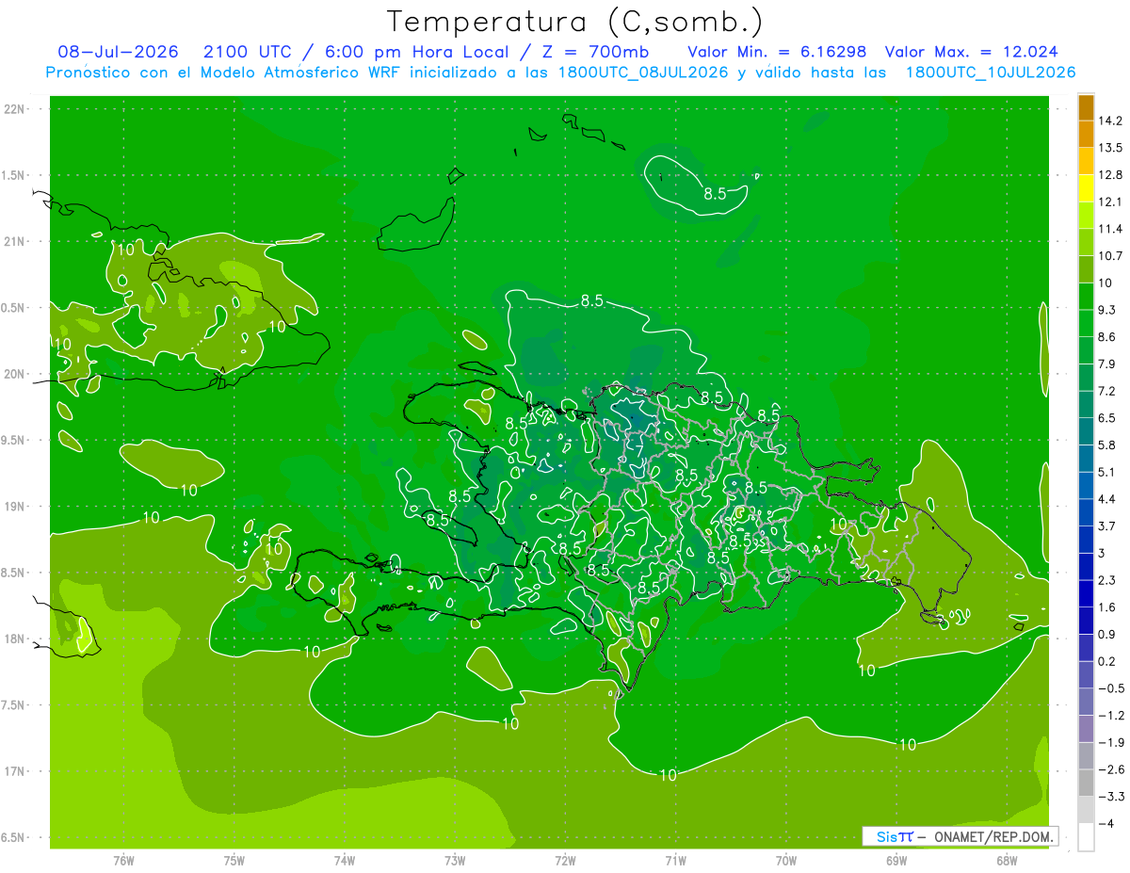Click the '73W' longitude axis label
Image resolution: width=1130 pixels, height=873 pixels.
pyautogui.click(x=455, y=861)
